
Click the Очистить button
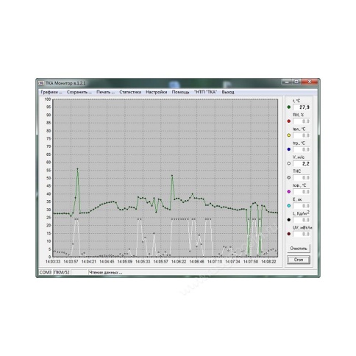tap(299, 249)
